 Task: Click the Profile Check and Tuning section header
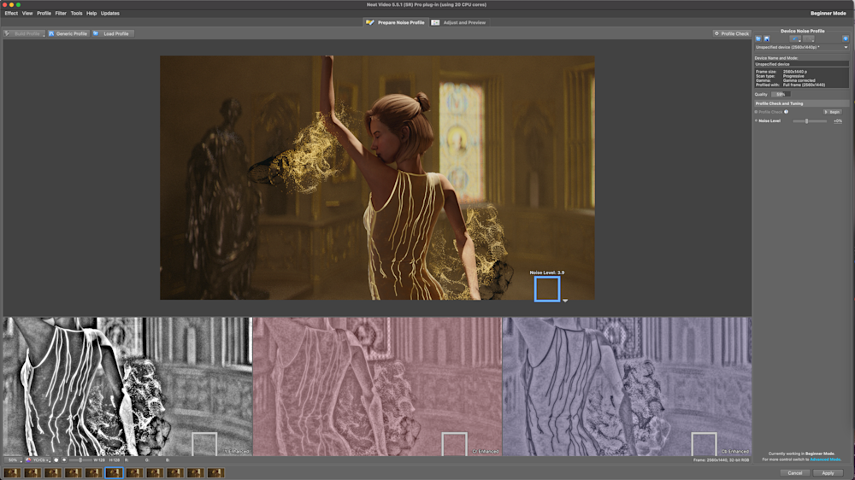coord(802,103)
